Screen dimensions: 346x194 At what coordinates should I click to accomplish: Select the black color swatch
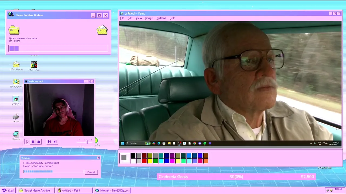click(133, 155)
